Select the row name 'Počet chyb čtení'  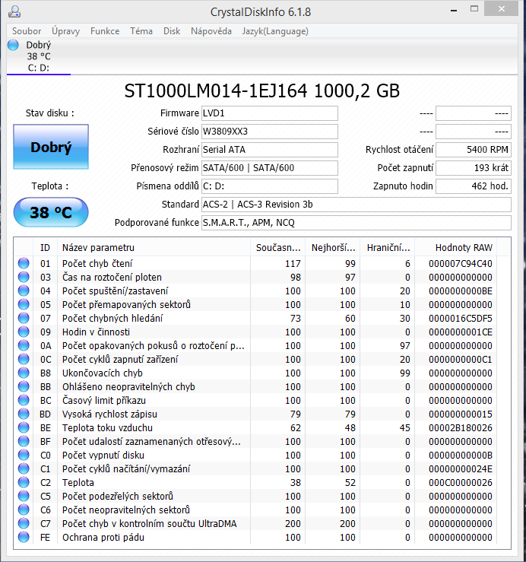97,263
